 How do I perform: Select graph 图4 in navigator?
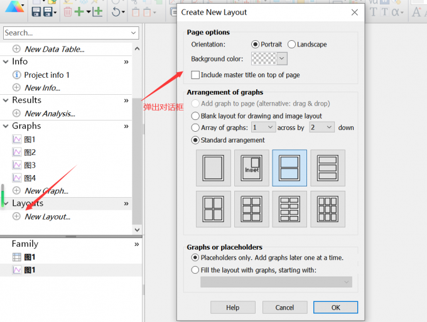click(x=30, y=178)
